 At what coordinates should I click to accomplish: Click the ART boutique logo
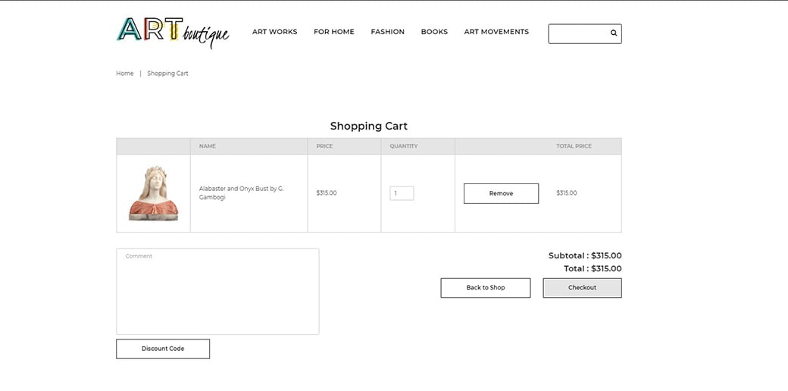click(173, 32)
